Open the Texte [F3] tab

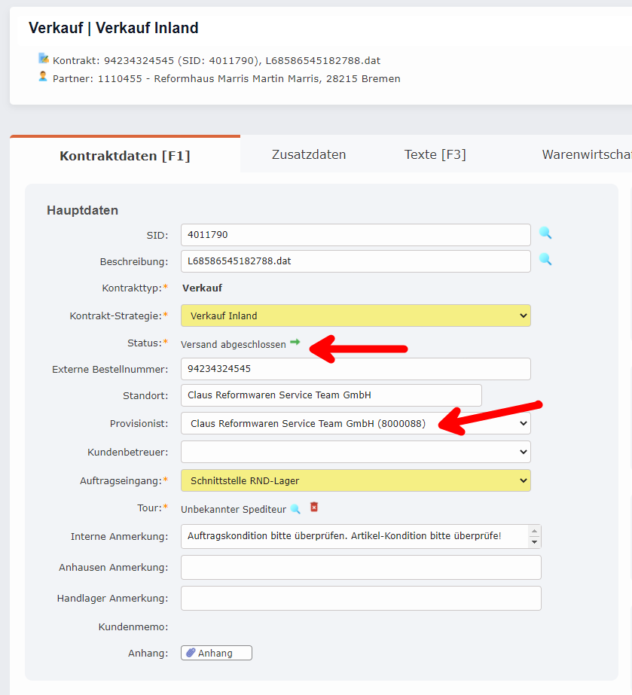coord(435,153)
